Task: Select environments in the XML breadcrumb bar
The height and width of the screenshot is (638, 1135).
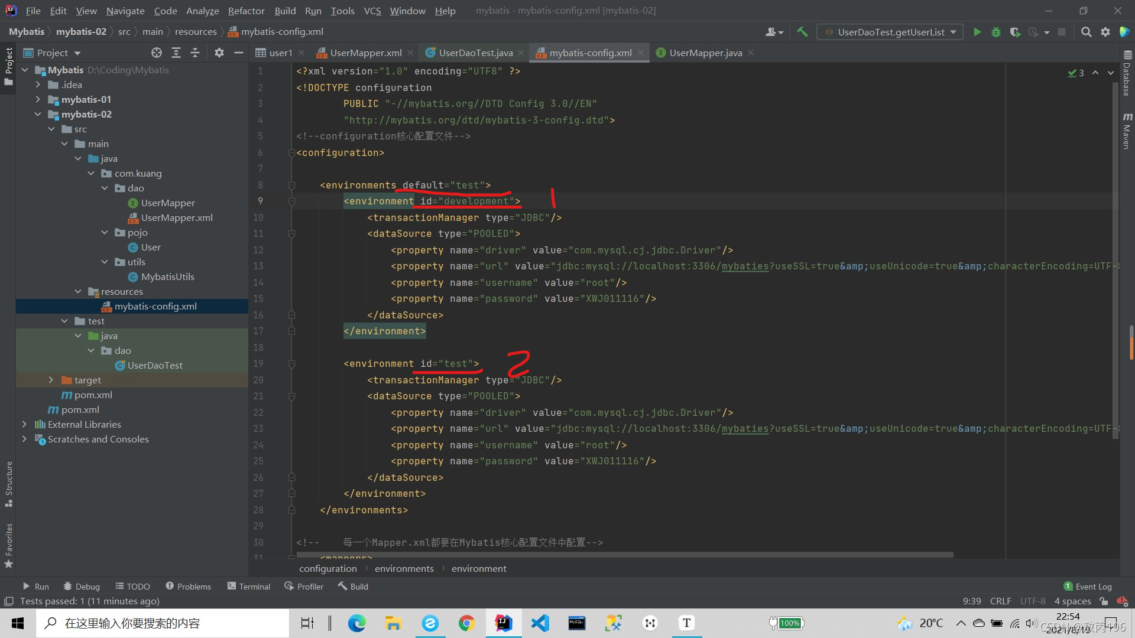Action: [x=404, y=569]
